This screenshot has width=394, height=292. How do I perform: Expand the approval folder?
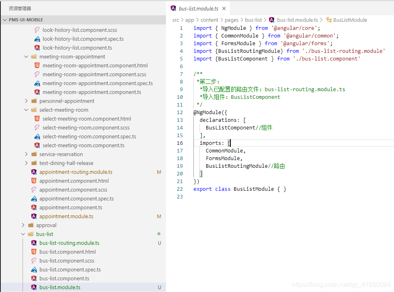click(x=23, y=225)
